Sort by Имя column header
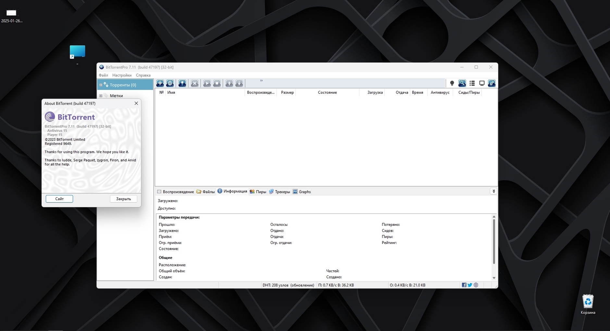Screen dimensions: 610x331 205,92
